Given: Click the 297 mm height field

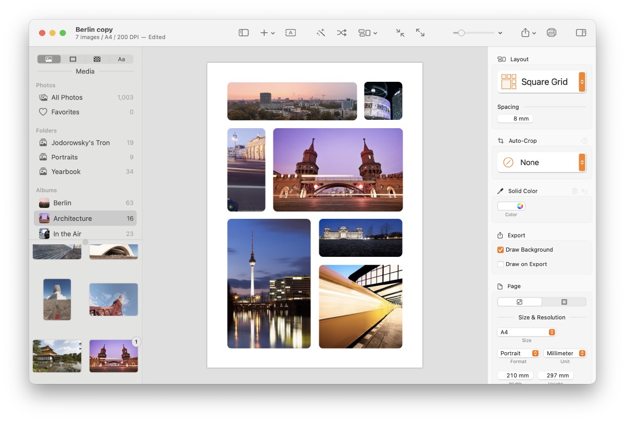Looking at the screenshot, I should (x=555, y=375).
